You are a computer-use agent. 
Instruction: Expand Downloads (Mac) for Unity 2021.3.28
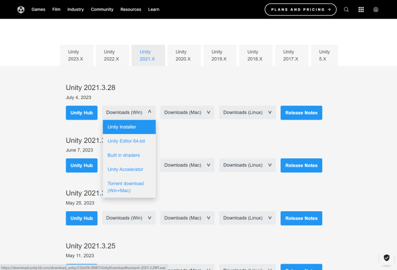pyautogui.click(x=187, y=112)
